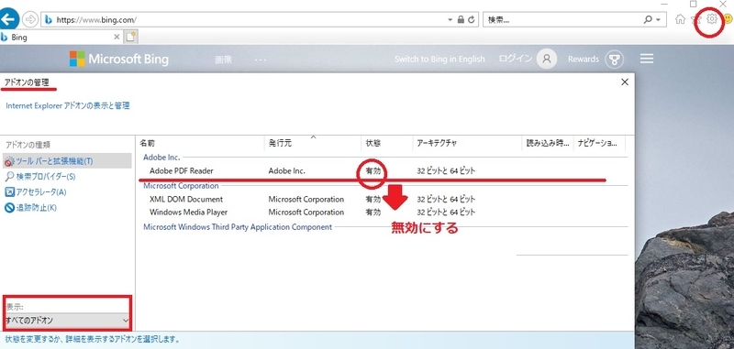The image size is (734, 349).
Task: Open the Bing hamburger menu
Action: tap(647, 59)
